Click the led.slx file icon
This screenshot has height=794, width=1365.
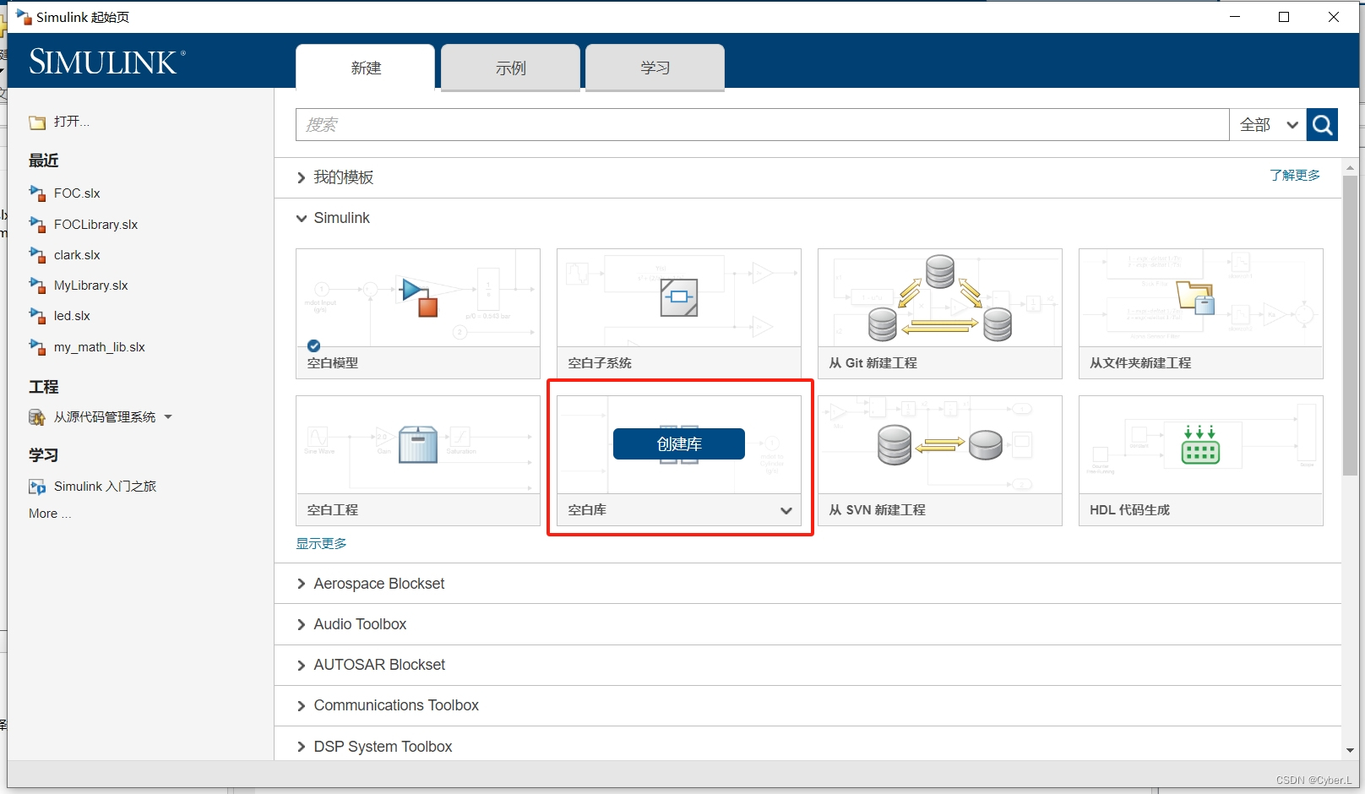[37, 316]
